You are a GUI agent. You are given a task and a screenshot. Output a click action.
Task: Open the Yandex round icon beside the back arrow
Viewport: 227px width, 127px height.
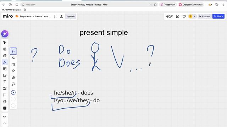[10, 5]
